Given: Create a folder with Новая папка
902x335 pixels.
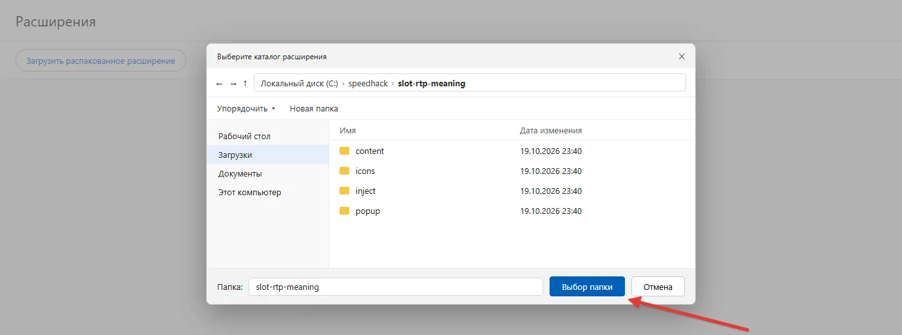Looking at the screenshot, I should [314, 109].
